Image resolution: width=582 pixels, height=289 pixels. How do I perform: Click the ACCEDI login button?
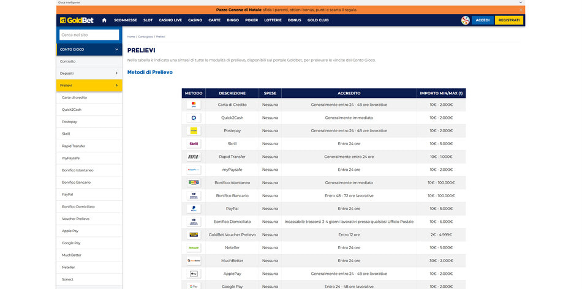[x=483, y=20]
